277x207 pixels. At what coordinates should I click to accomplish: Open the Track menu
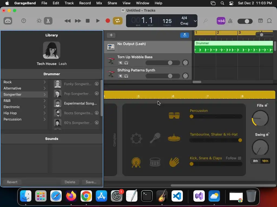(x=69, y=3)
